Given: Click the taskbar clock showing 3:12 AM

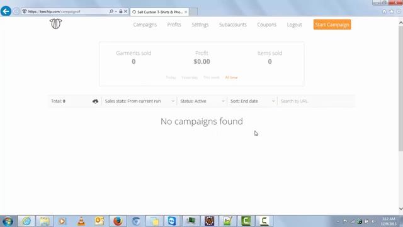Looking at the screenshot, I should click(389, 221).
